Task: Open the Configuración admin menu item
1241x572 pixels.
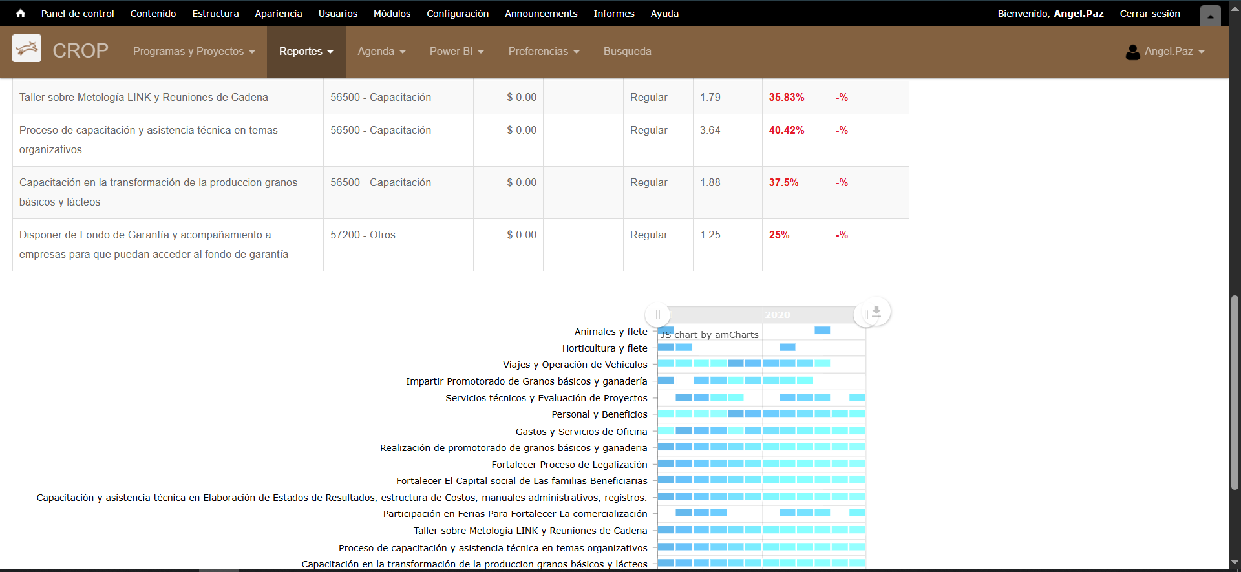Action: click(x=457, y=14)
